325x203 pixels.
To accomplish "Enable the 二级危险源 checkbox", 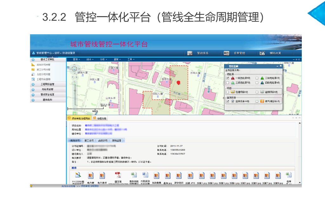I will coord(257,78).
